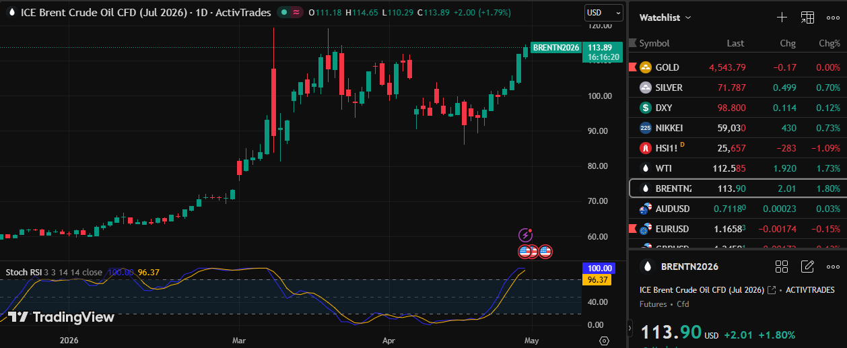Toggle the pink data mode indicator in header
Screen dimensions: 847x348
(x=296, y=12)
